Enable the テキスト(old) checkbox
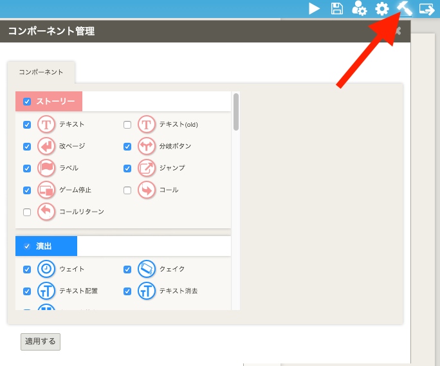The height and width of the screenshot is (366, 440). click(127, 125)
